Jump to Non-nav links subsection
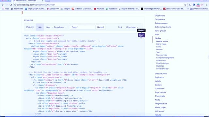Screen dimensions: 209x117 162,55
